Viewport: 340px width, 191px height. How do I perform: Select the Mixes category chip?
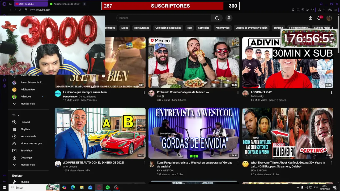[x=125, y=28]
